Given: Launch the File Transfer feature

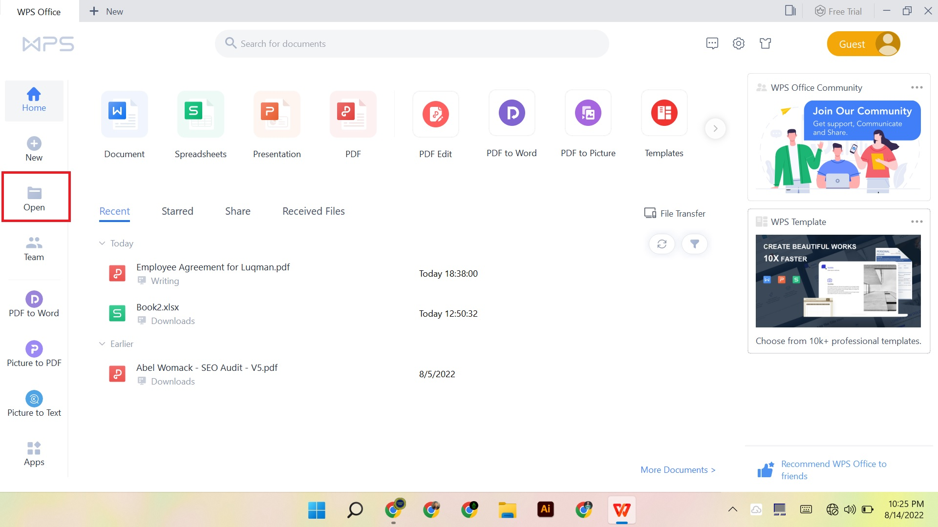Looking at the screenshot, I should pos(674,213).
